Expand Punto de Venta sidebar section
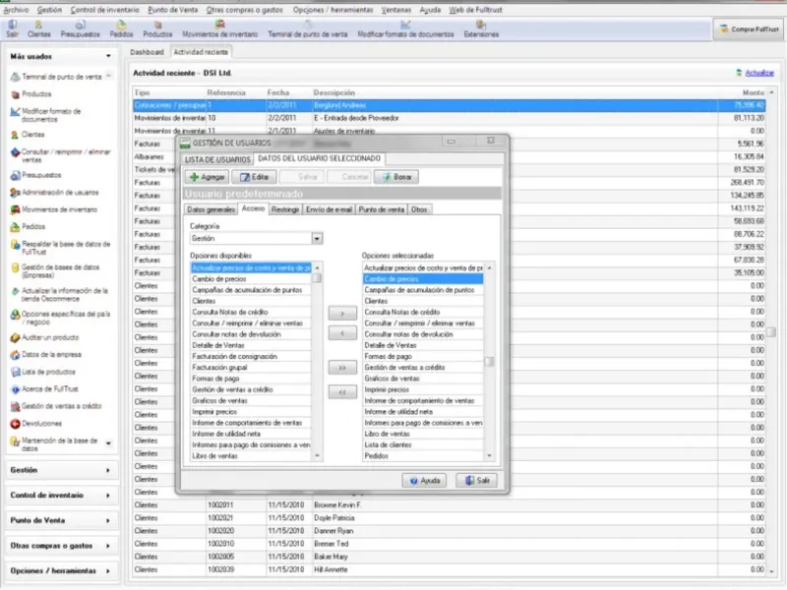Viewport: 787px width, 590px height. [61, 520]
